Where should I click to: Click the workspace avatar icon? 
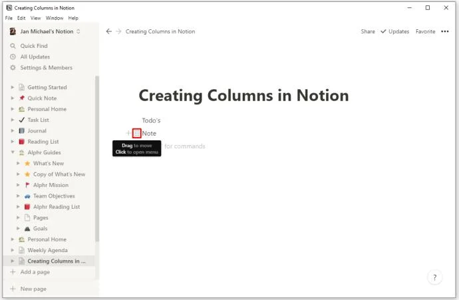pyautogui.click(x=13, y=31)
